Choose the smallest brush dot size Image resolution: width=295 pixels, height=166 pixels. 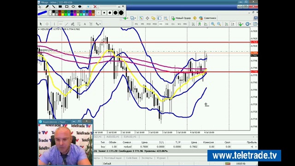coord(99,13)
